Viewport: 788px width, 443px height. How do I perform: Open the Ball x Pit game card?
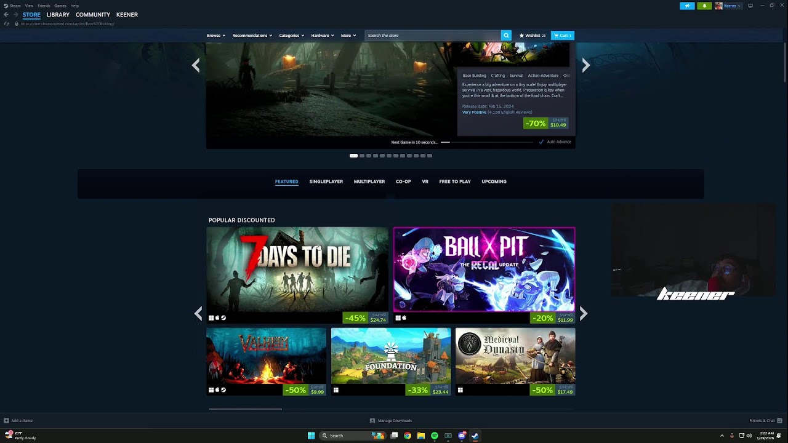[484, 275]
